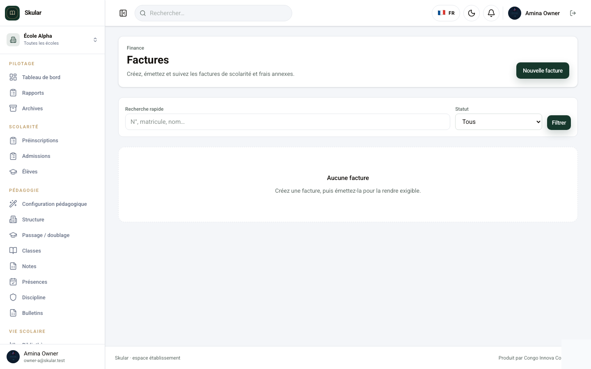This screenshot has height=369, width=591.
Task: Open Discipline shield icon
Action: tap(13, 297)
